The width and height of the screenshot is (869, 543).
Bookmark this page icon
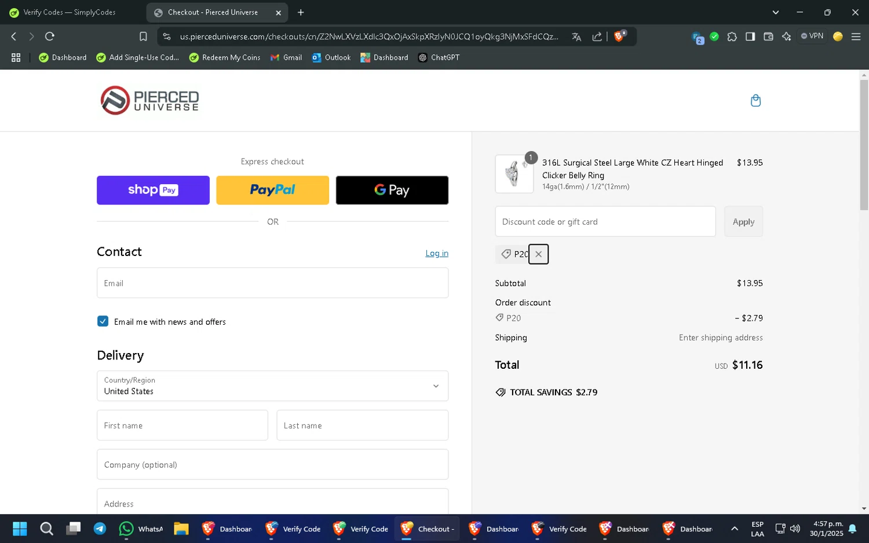pyautogui.click(x=143, y=36)
